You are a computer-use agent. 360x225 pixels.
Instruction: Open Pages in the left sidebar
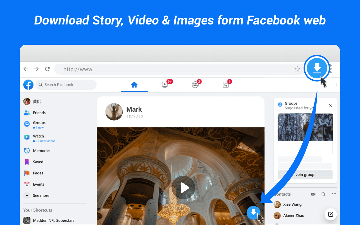tap(33, 173)
